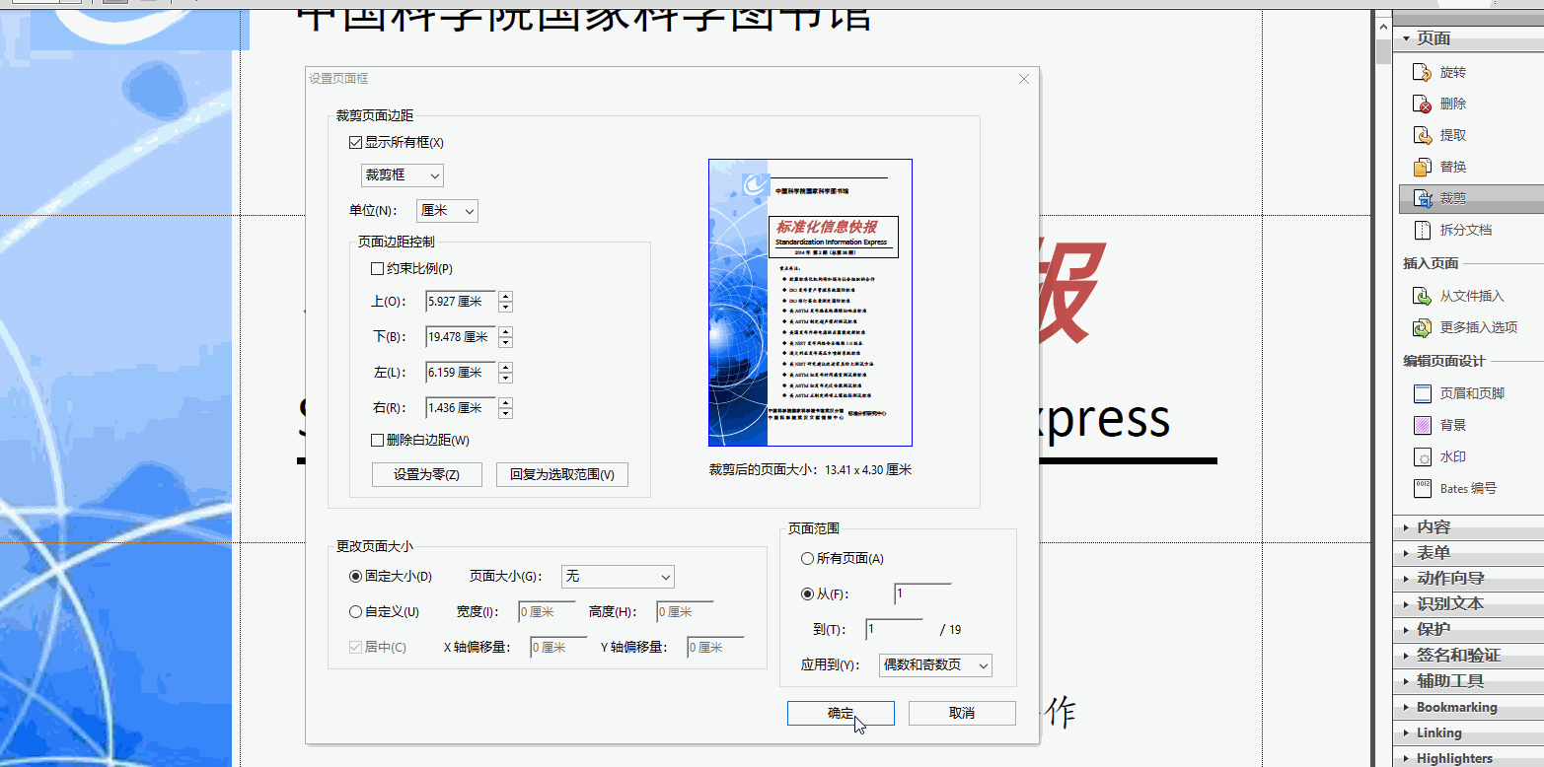Screen dimensions: 1544x767
Task: Click the X 轴偏移量 field
Action: pyautogui.click(x=558, y=648)
